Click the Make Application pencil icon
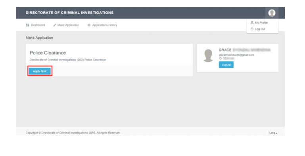The width and height of the screenshot is (305, 156). pos(55,25)
